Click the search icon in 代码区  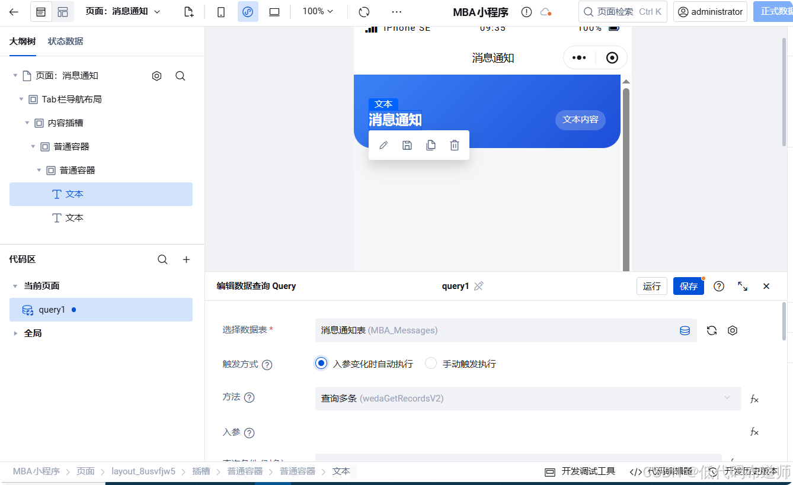coord(162,259)
